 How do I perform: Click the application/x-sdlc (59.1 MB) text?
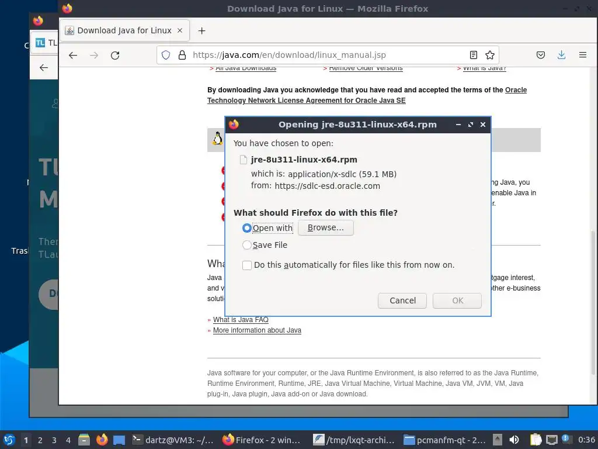click(x=342, y=174)
